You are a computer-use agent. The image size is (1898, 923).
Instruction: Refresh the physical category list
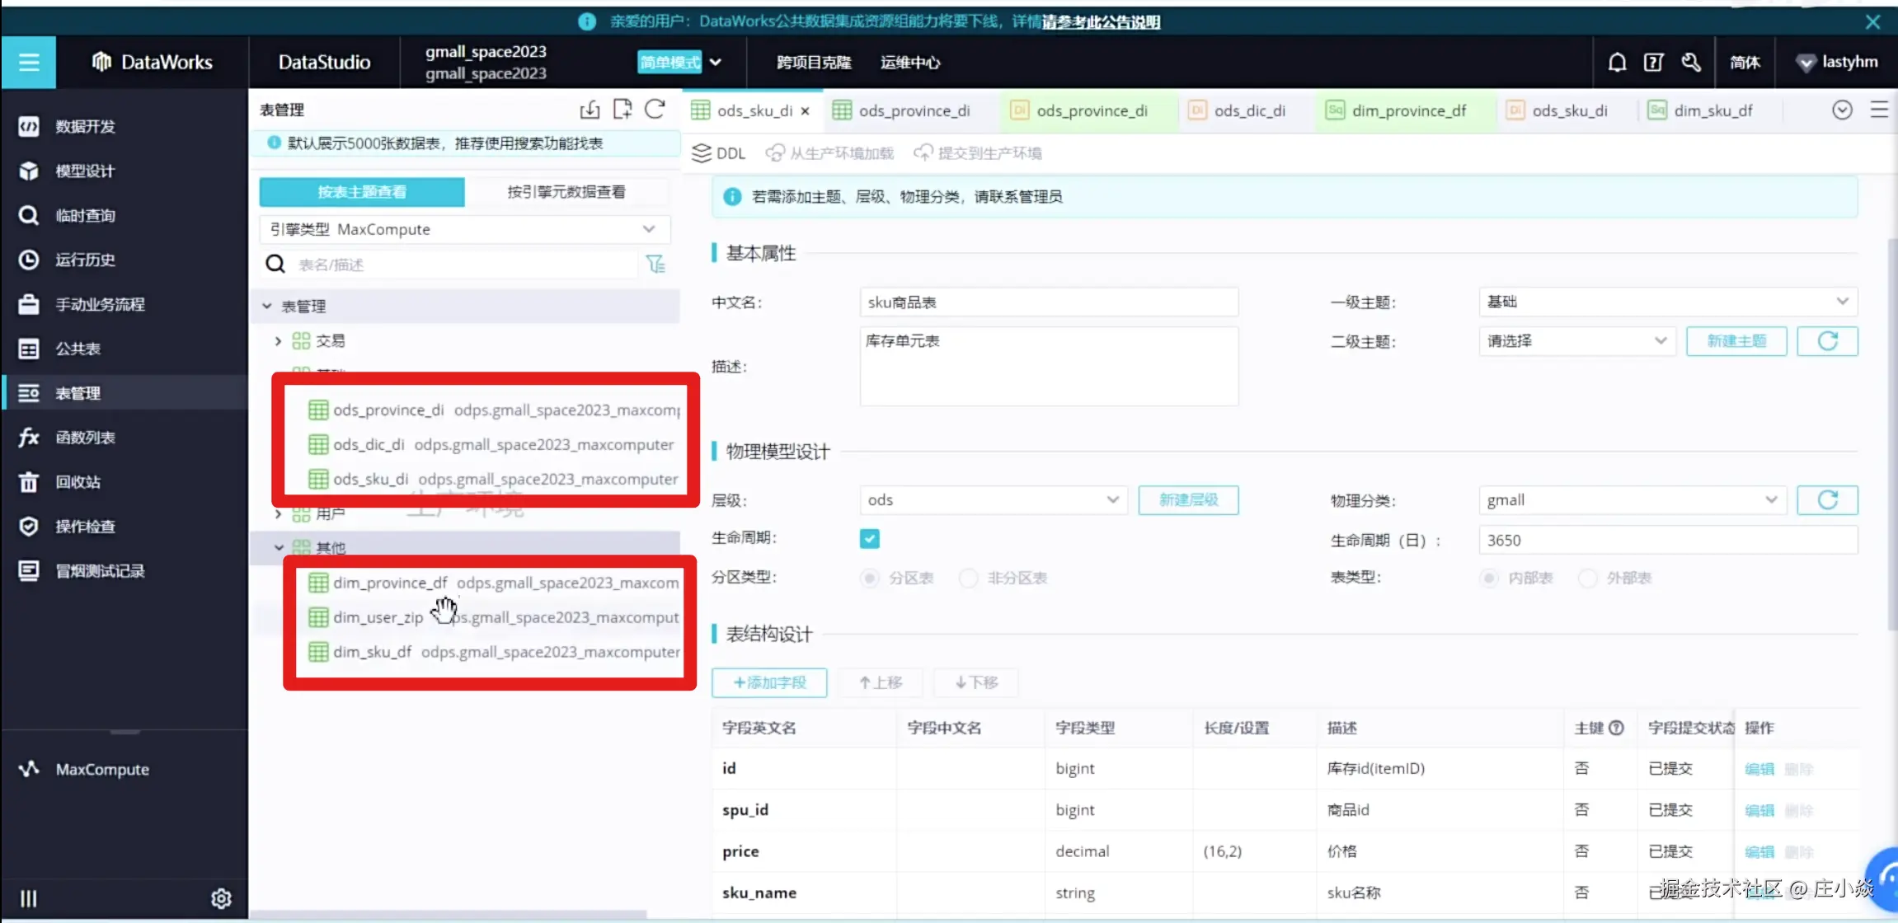pos(1827,500)
